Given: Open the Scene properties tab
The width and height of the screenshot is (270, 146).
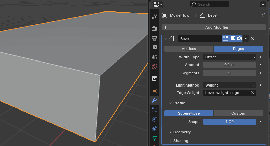Looking at the screenshot, I should click(154, 57).
